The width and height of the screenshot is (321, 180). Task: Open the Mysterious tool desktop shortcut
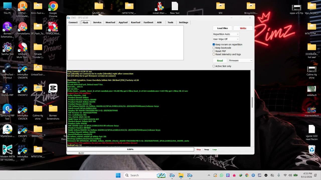[x=8, y=131]
